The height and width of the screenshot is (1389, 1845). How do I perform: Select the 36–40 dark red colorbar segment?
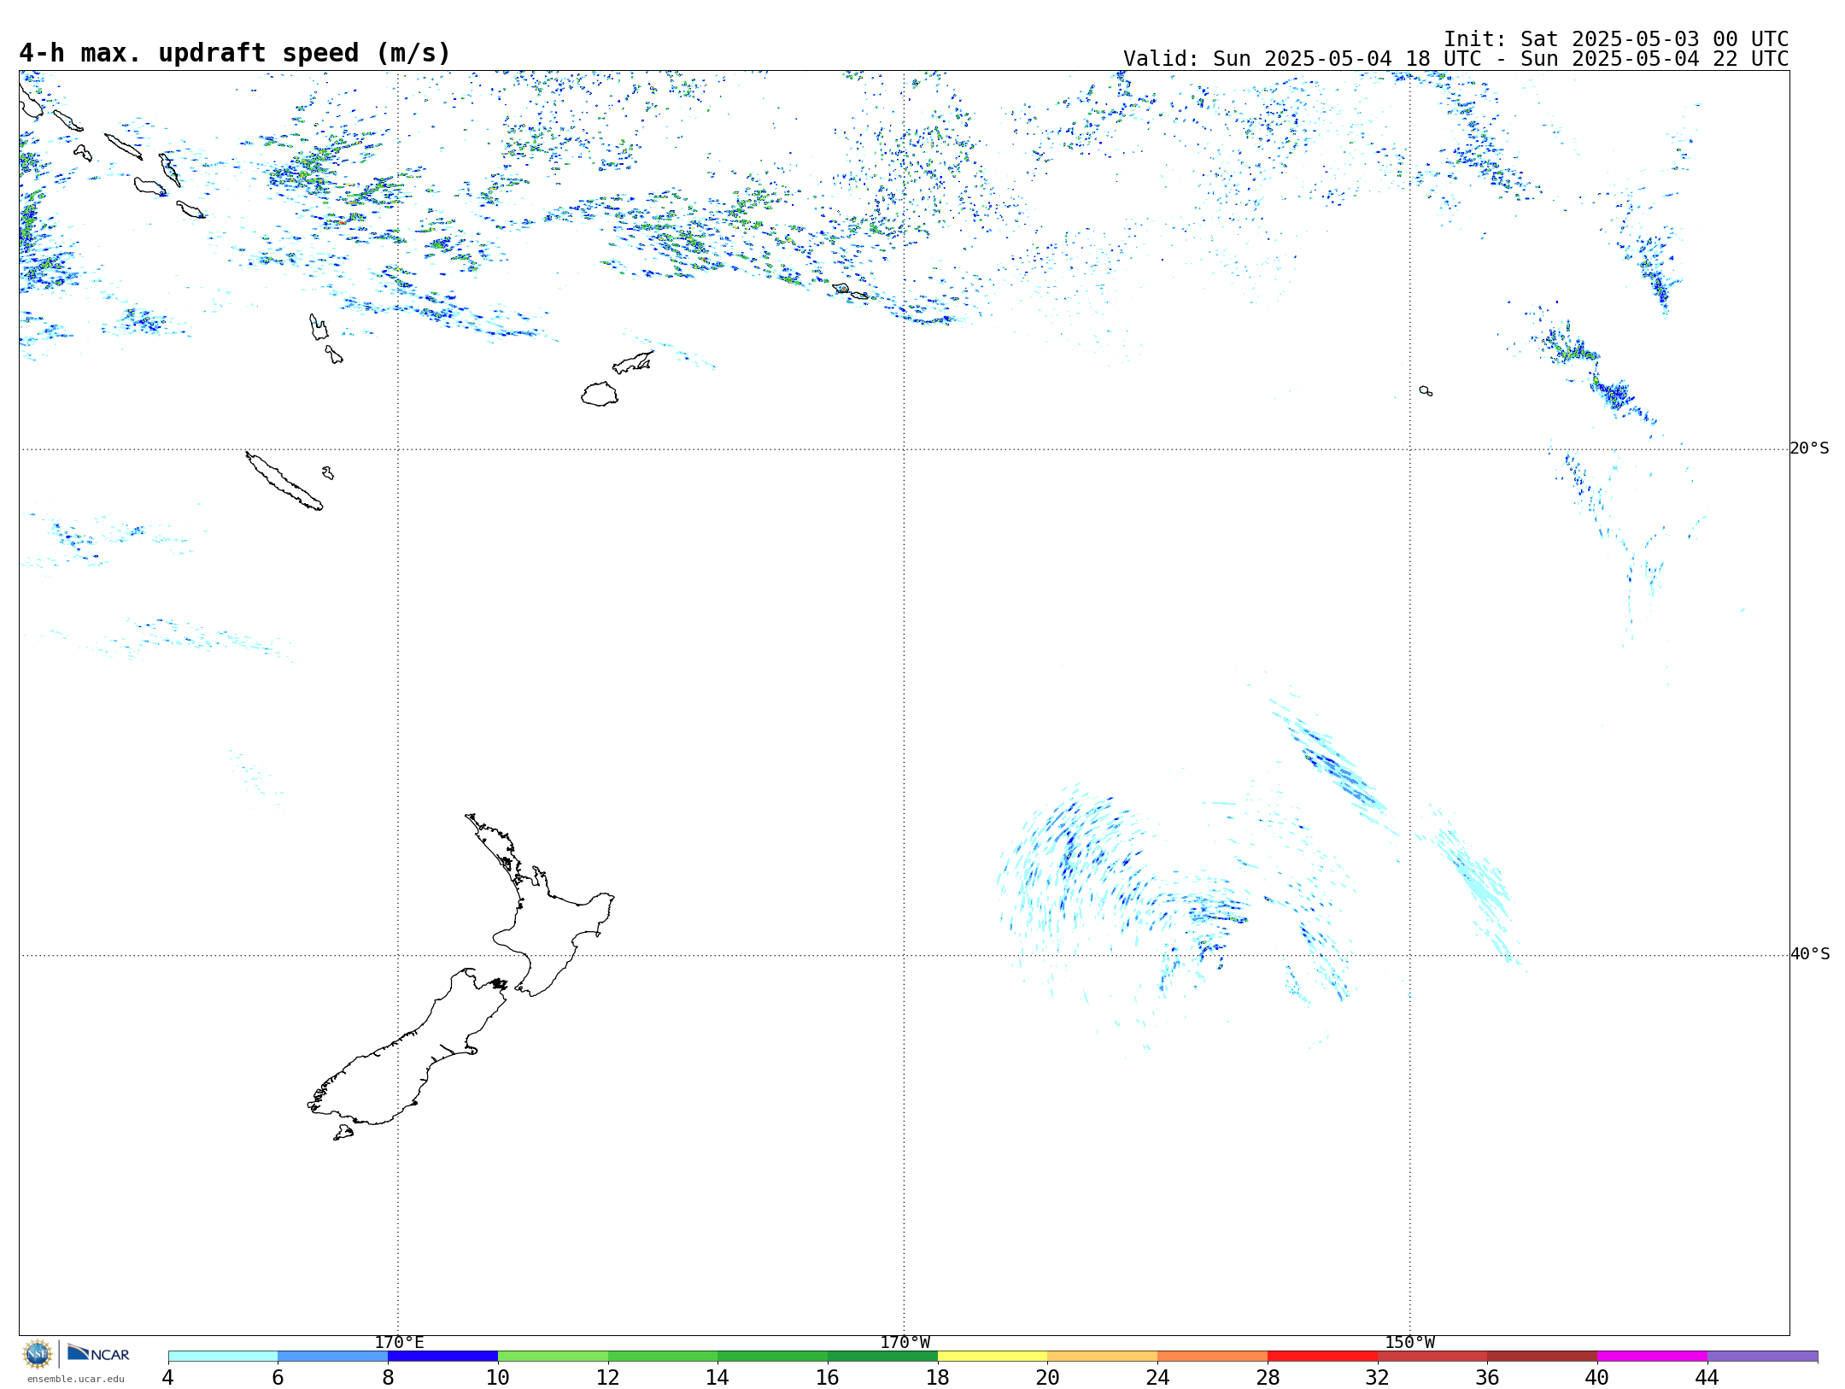(1542, 1357)
